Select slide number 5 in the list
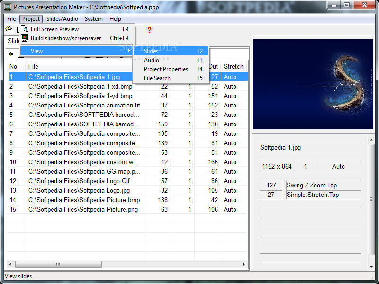 [x=127, y=115]
